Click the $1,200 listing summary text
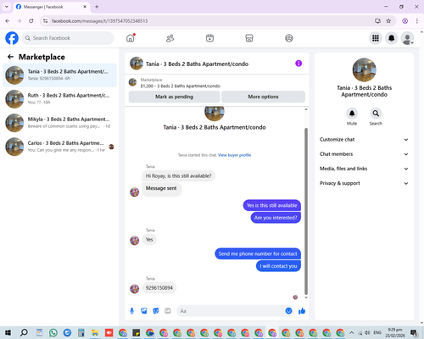The width and height of the screenshot is (424, 339). [181, 86]
